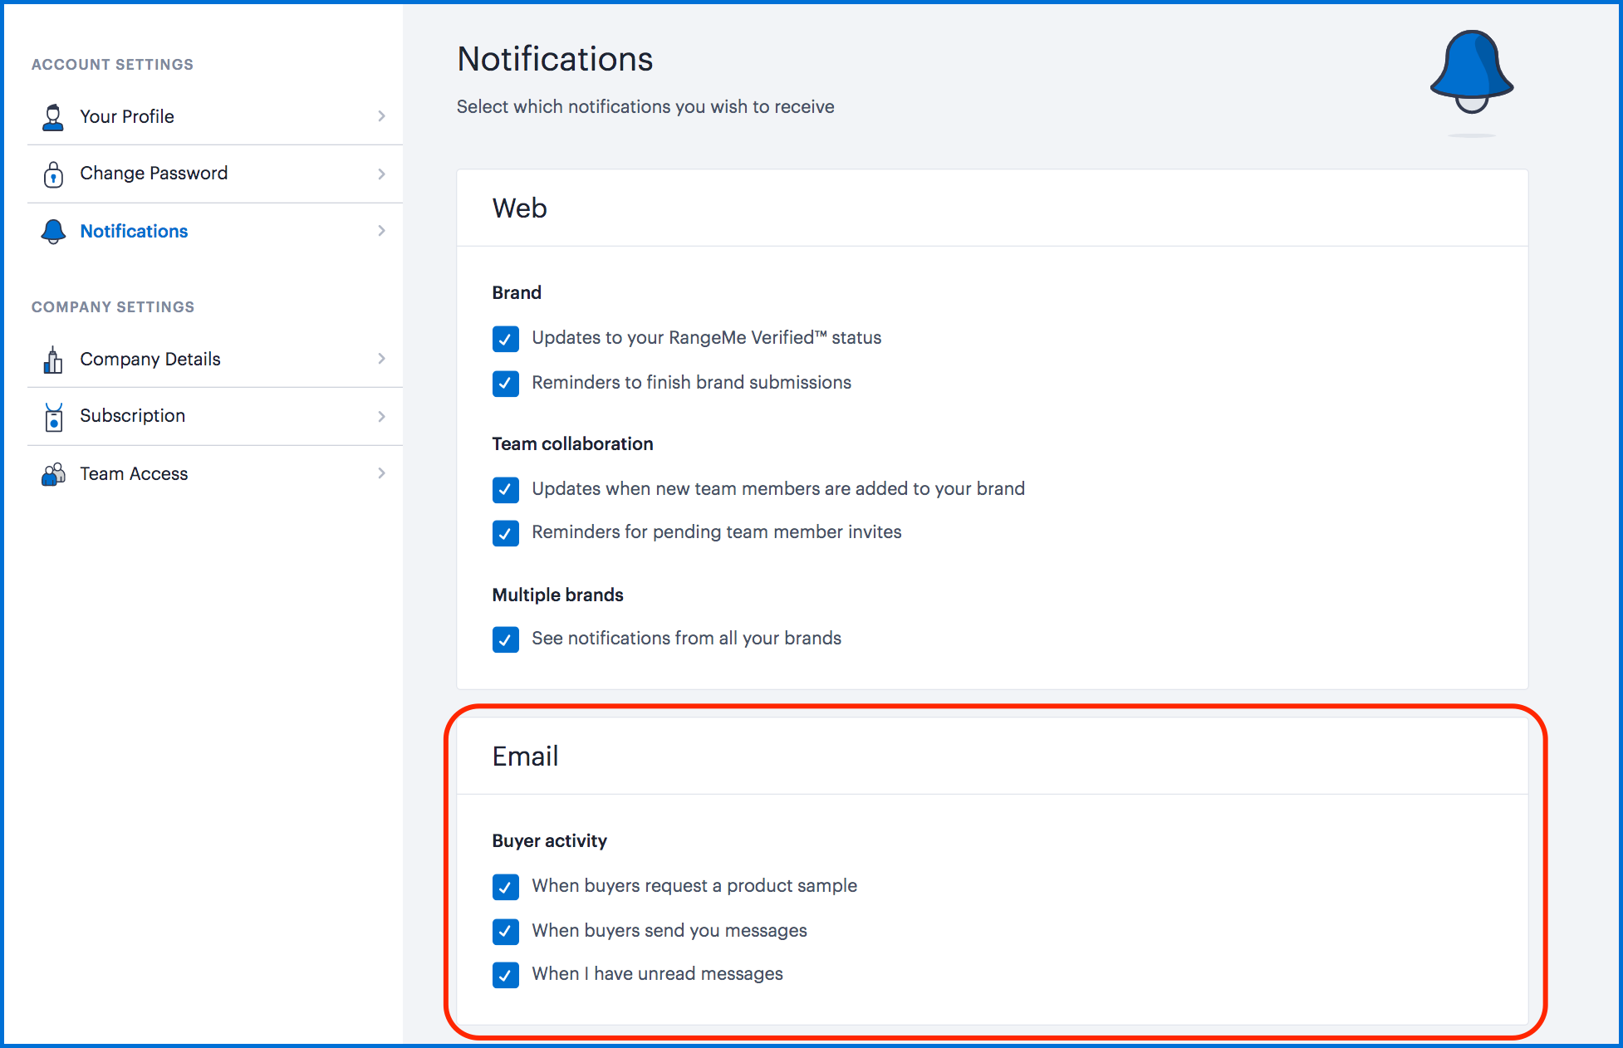Viewport: 1623px width, 1048px height.
Task: Click the Team Access people icon
Action: click(x=53, y=474)
